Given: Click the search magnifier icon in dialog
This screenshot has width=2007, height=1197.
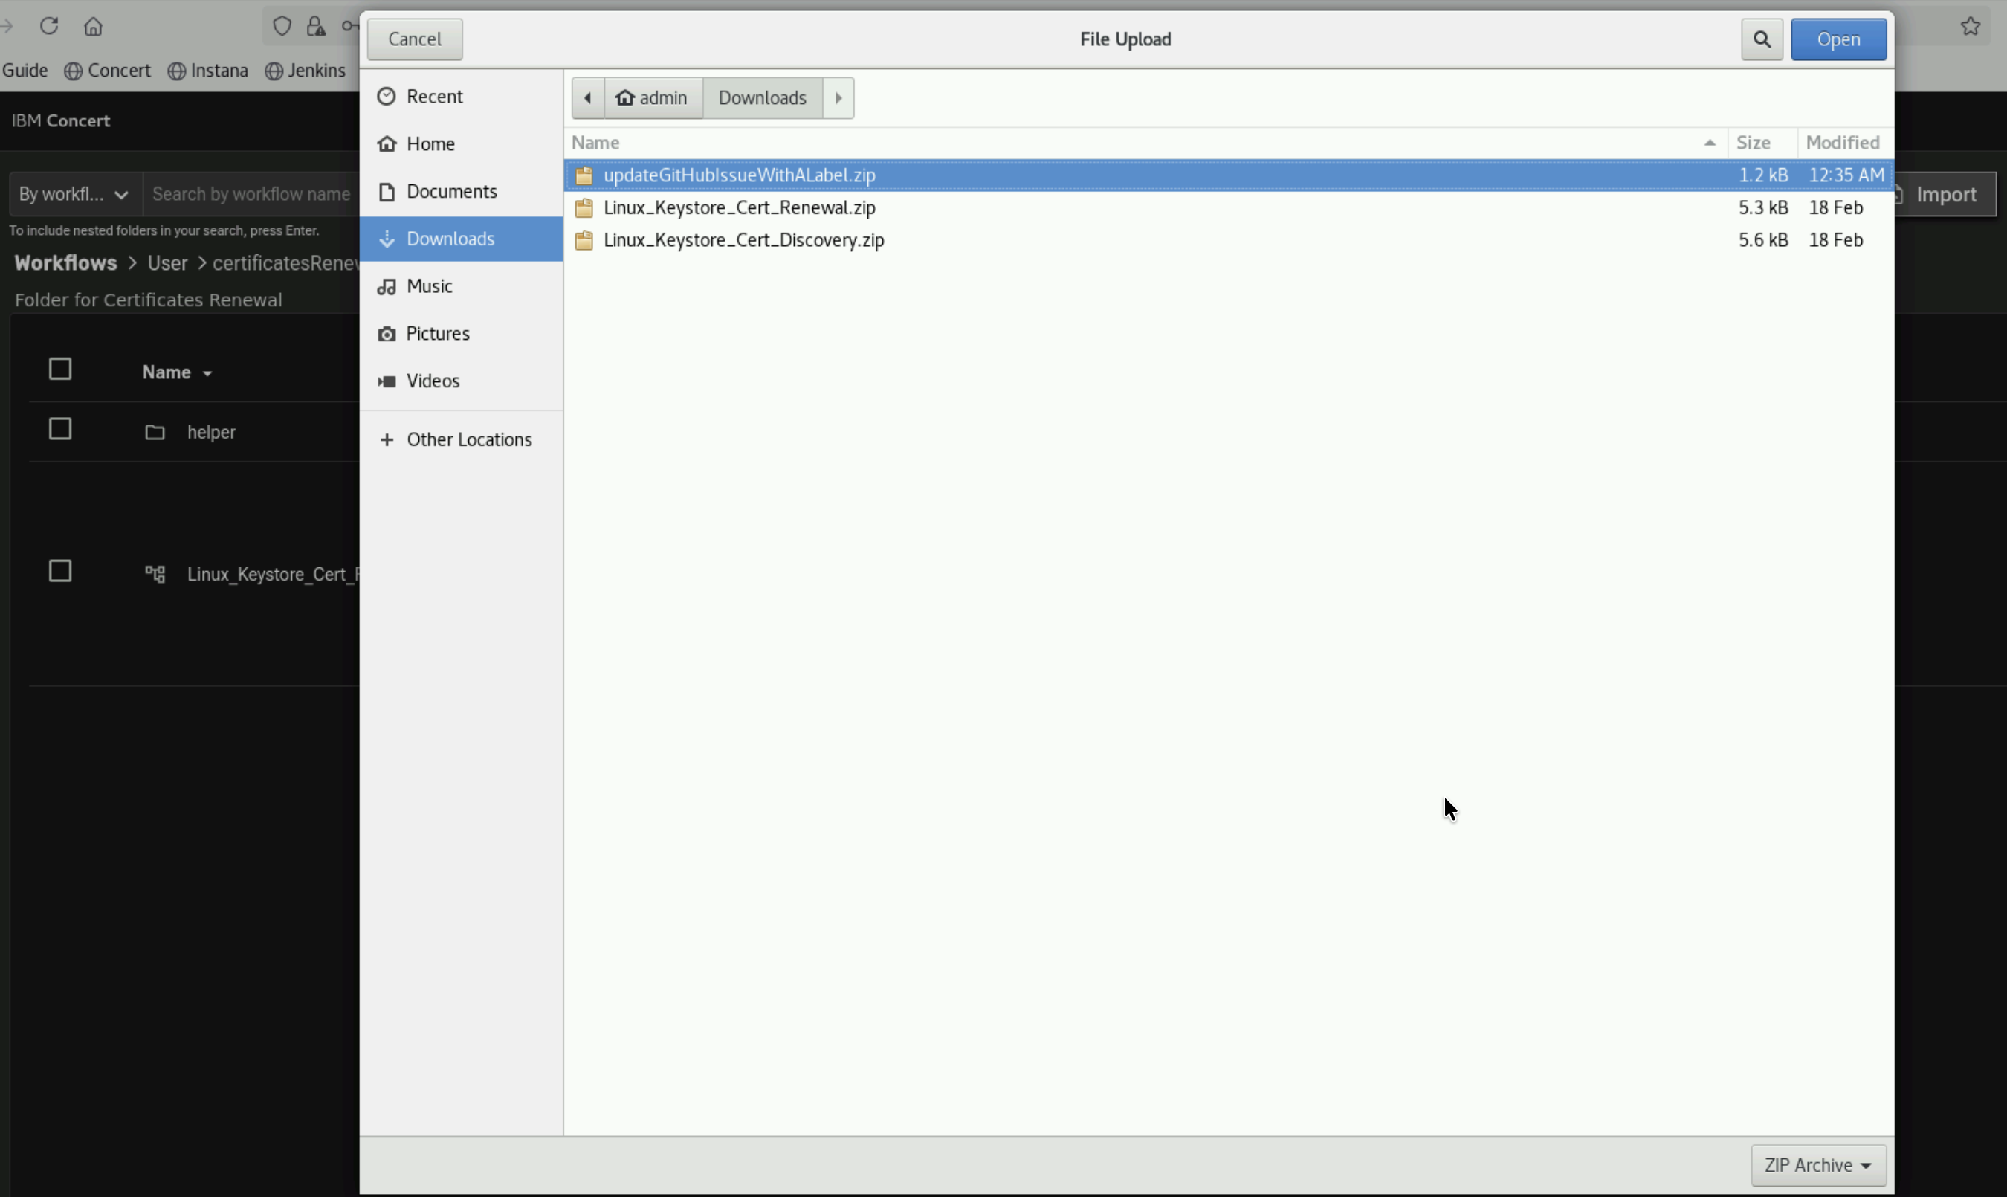Looking at the screenshot, I should click(x=1761, y=39).
